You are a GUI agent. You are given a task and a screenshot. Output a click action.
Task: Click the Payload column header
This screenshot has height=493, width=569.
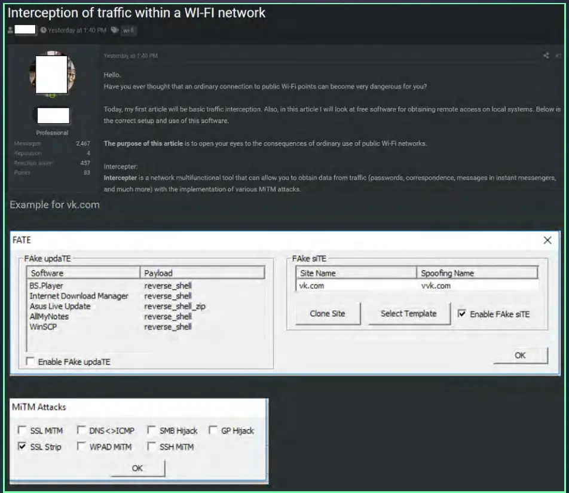tap(203, 273)
